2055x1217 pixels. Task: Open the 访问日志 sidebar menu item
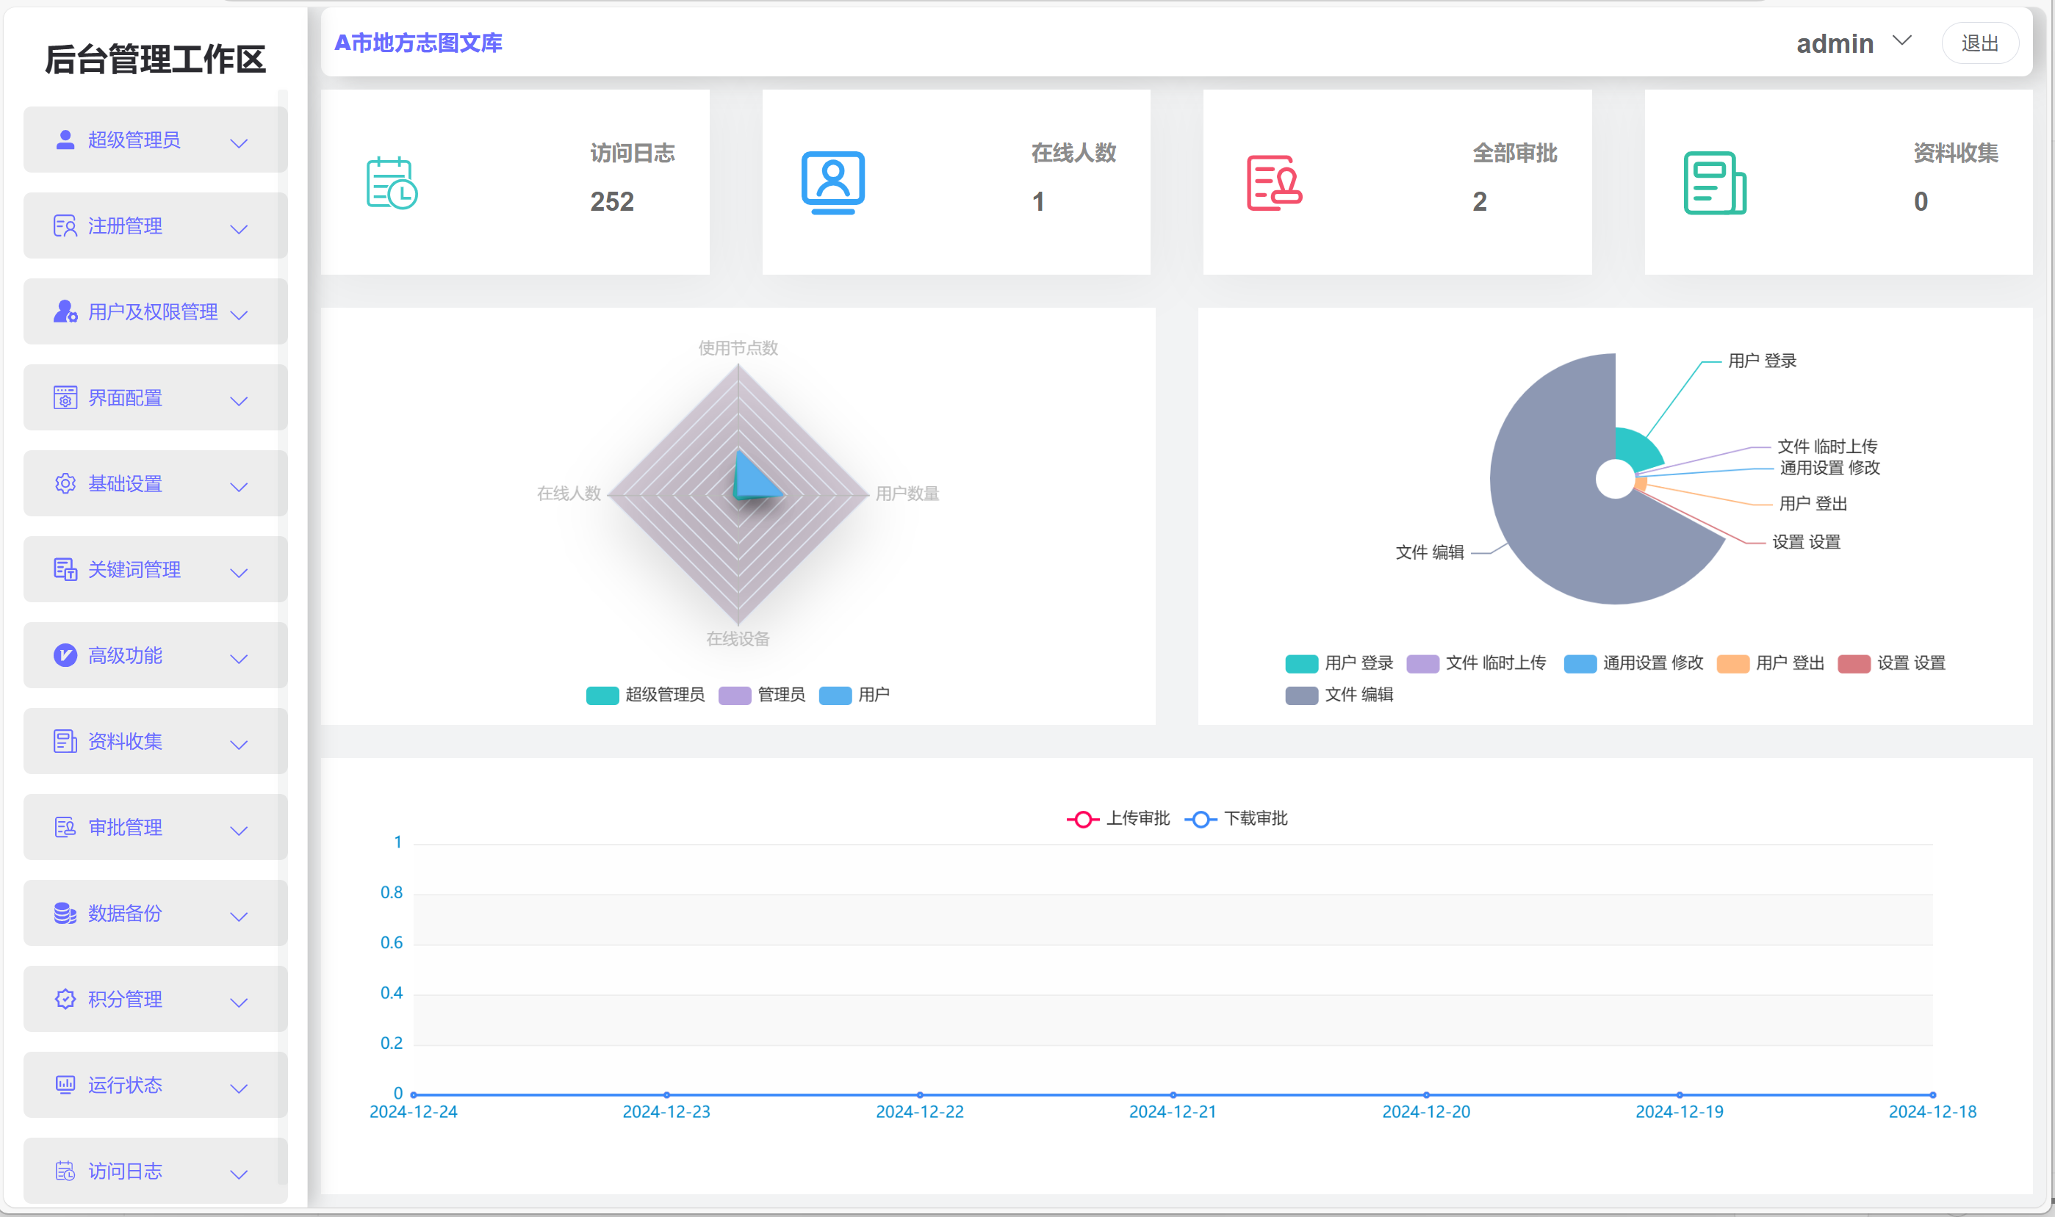(155, 1171)
